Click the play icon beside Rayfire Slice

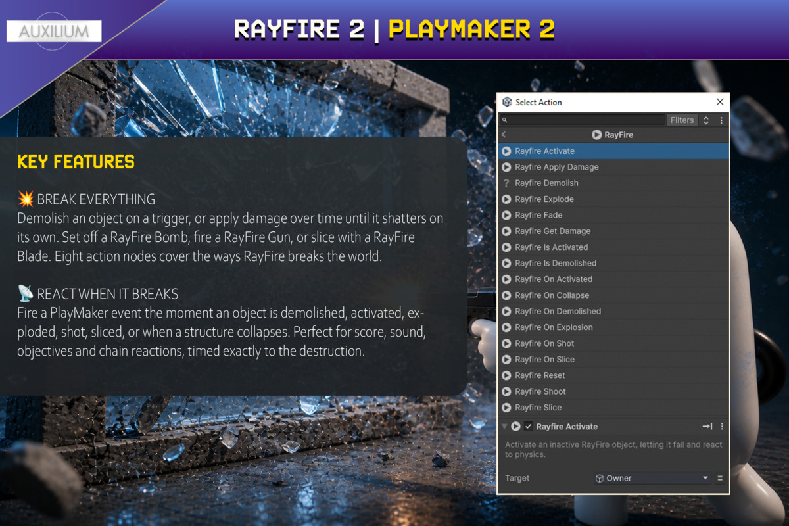[506, 408]
